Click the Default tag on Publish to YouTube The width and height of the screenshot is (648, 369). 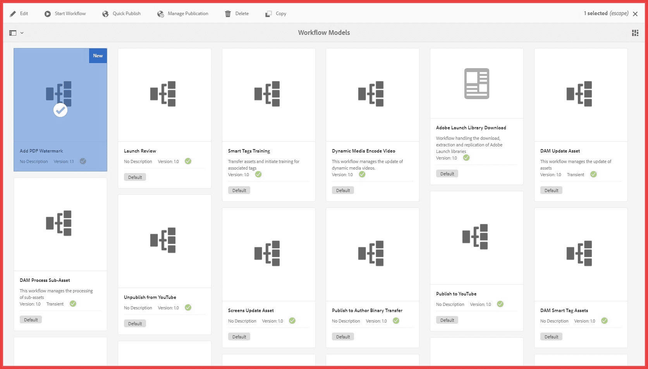coord(447,320)
